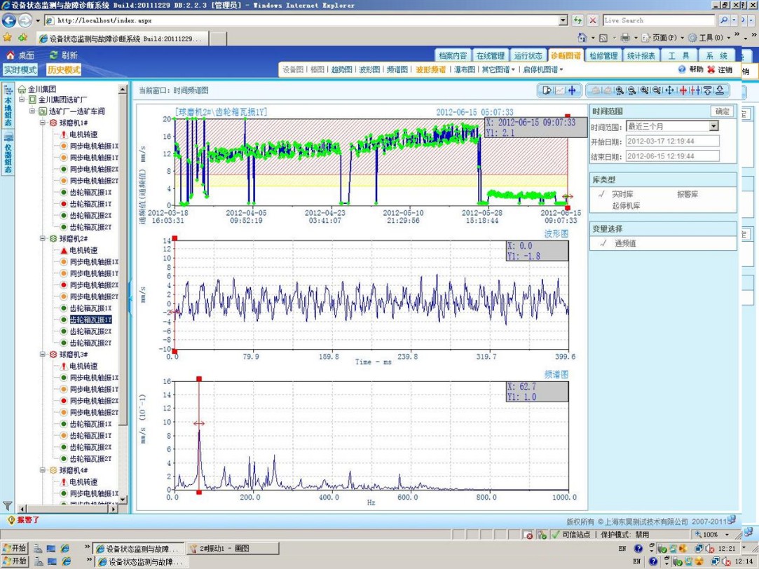The width and height of the screenshot is (759, 569).
Task: Activate the red-blue dual cursor tool
Action: [695, 90]
